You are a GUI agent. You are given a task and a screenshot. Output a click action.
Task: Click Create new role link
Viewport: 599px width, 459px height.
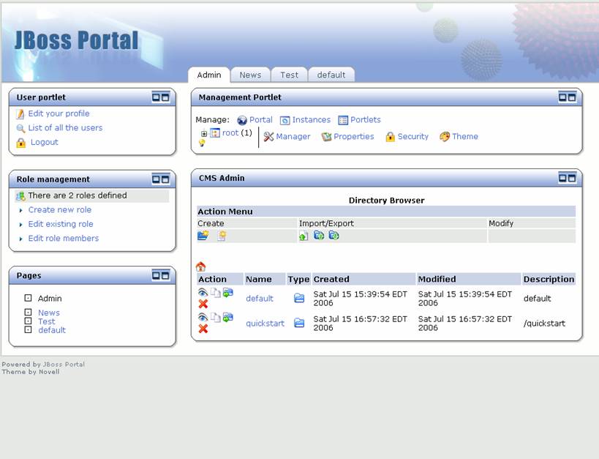(x=59, y=209)
